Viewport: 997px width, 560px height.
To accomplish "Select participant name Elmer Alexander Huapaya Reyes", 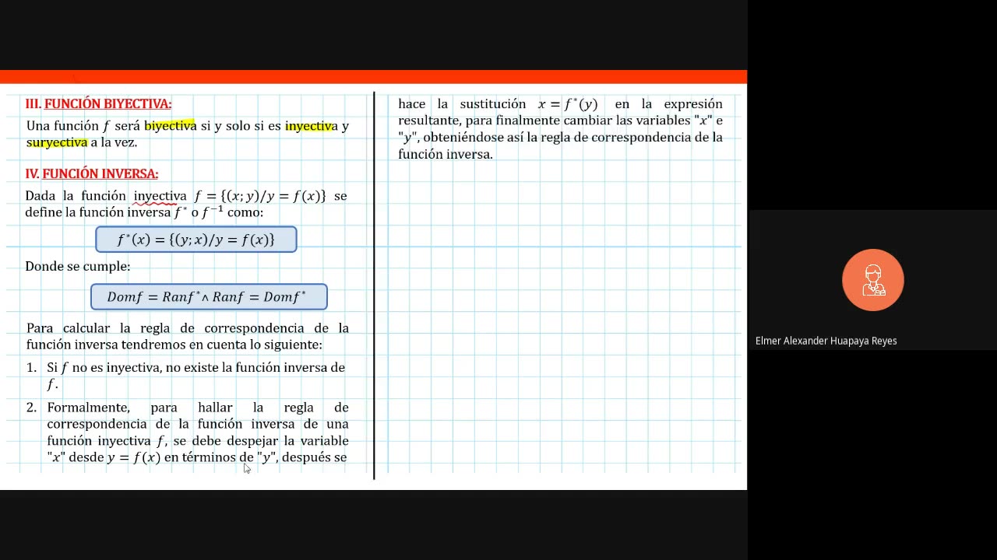I will coord(826,341).
